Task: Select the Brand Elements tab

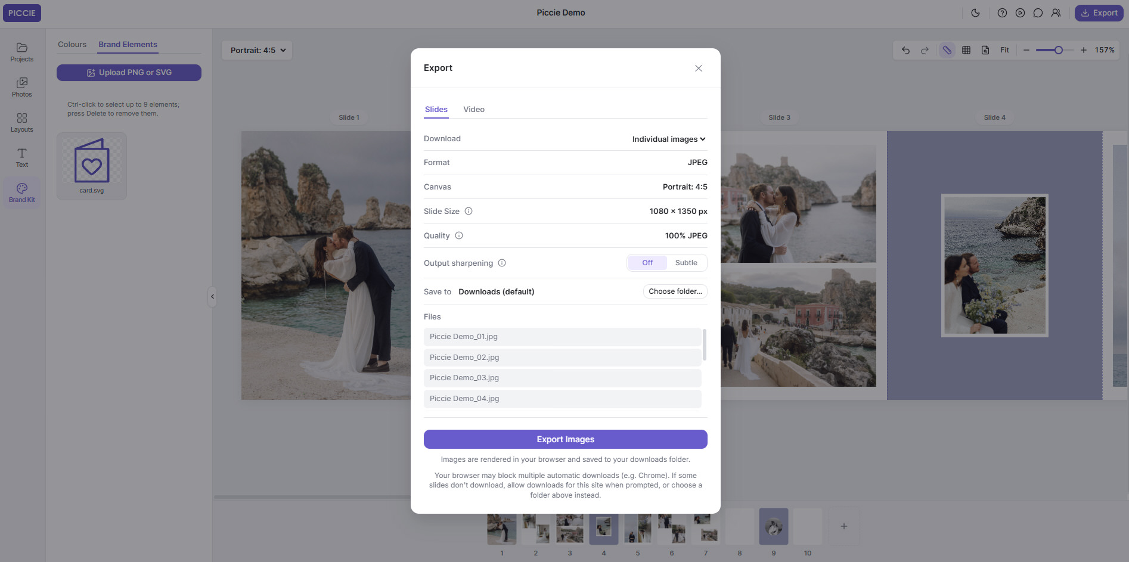Action: pos(128,44)
